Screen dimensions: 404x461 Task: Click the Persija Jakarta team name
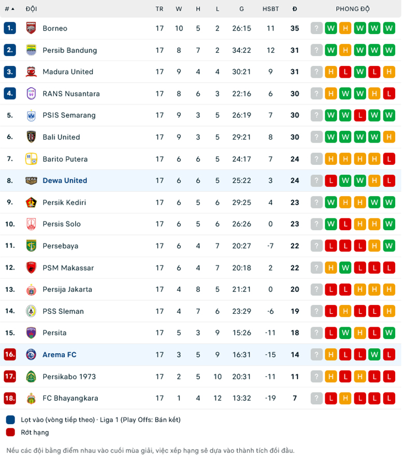66,289
